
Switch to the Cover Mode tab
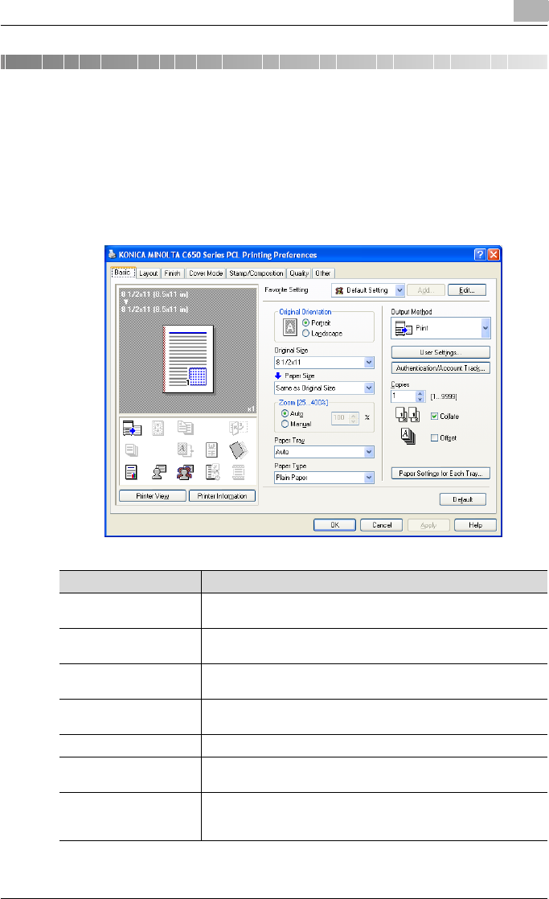pos(206,273)
